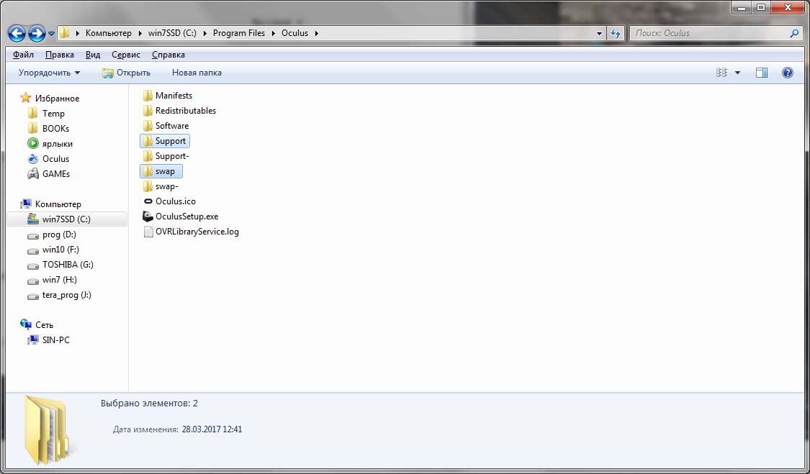The image size is (810, 474).
Task: Click Oculus in address breadcrumb
Action: [x=294, y=33]
